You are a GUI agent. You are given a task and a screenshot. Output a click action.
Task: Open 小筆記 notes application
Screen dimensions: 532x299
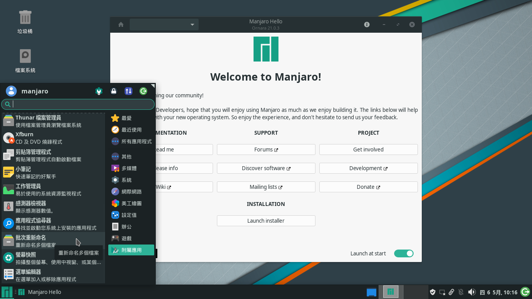pos(53,172)
